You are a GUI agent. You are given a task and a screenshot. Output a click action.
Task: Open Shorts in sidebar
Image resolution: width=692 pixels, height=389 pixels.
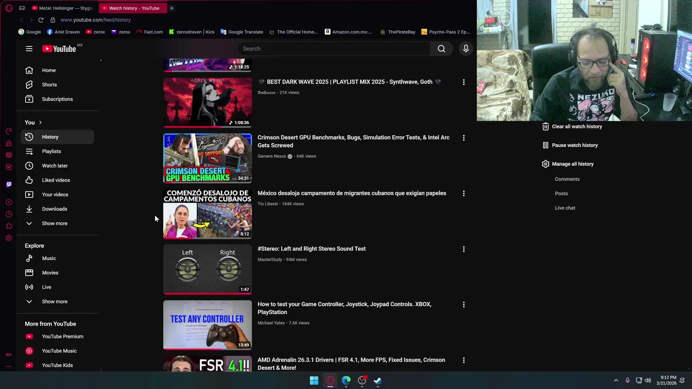click(x=57, y=85)
